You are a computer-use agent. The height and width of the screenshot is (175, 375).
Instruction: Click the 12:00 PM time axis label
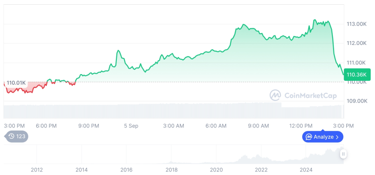pyautogui.click(x=301, y=126)
